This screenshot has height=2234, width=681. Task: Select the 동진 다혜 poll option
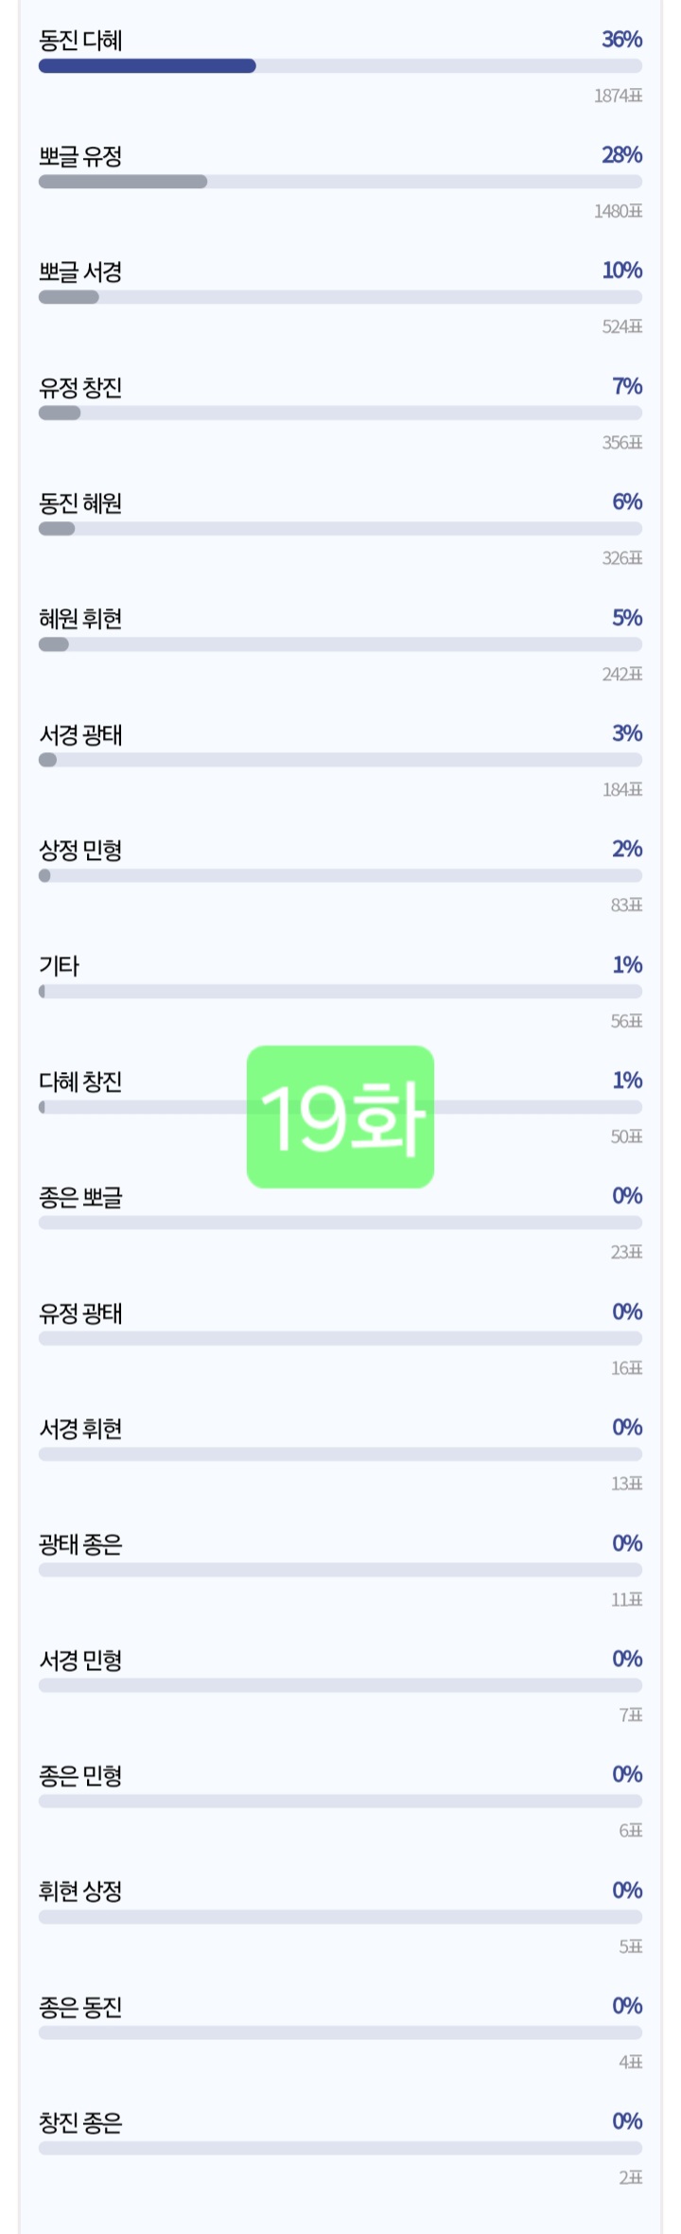click(80, 41)
